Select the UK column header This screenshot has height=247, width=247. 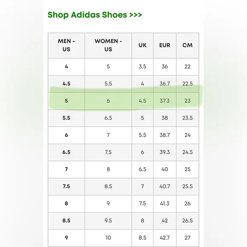(142, 46)
